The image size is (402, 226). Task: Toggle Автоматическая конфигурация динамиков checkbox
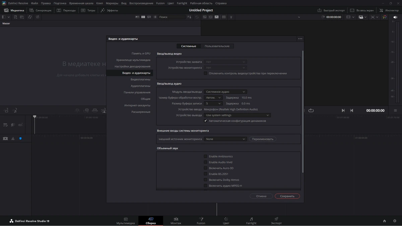[x=206, y=121]
